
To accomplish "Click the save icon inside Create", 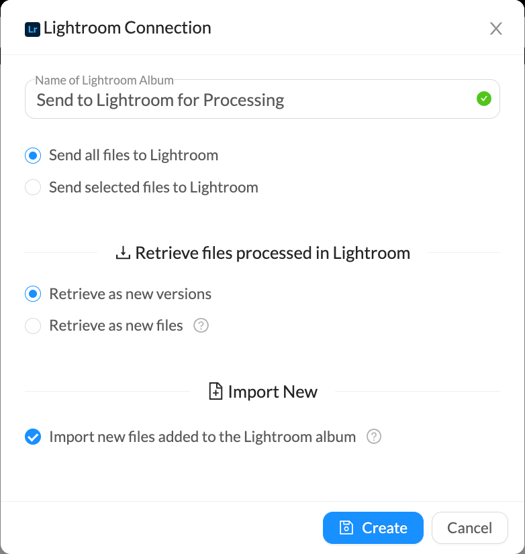I will pyautogui.click(x=346, y=528).
